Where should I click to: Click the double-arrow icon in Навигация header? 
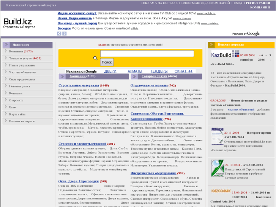click(x=6, y=45)
